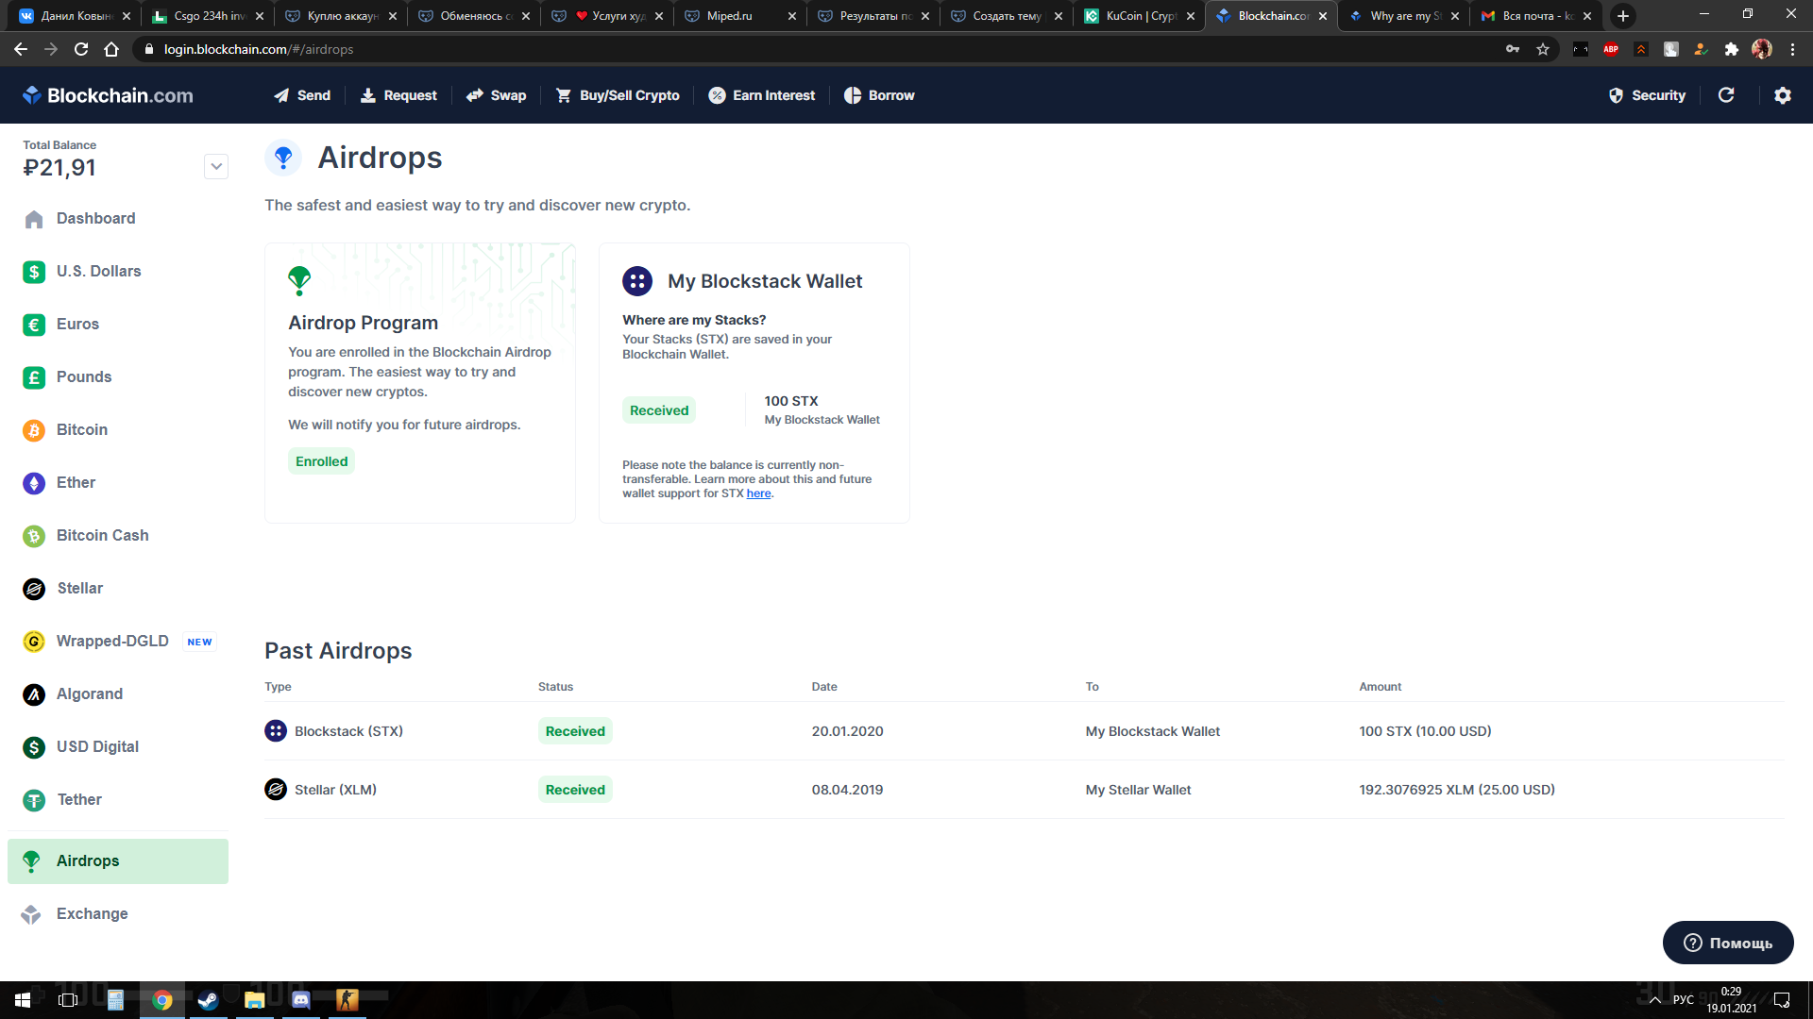Viewport: 1813px width, 1019px height.
Task: Switch to the KuCoin tab
Action: point(1139,16)
